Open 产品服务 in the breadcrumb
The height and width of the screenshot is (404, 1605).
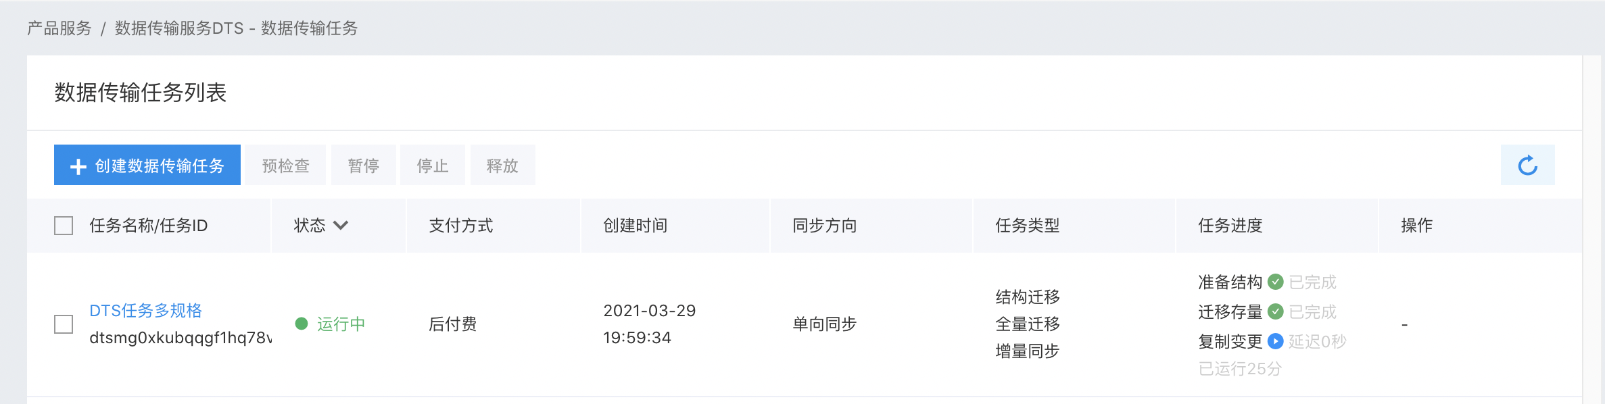pyautogui.click(x=59, y=28)
